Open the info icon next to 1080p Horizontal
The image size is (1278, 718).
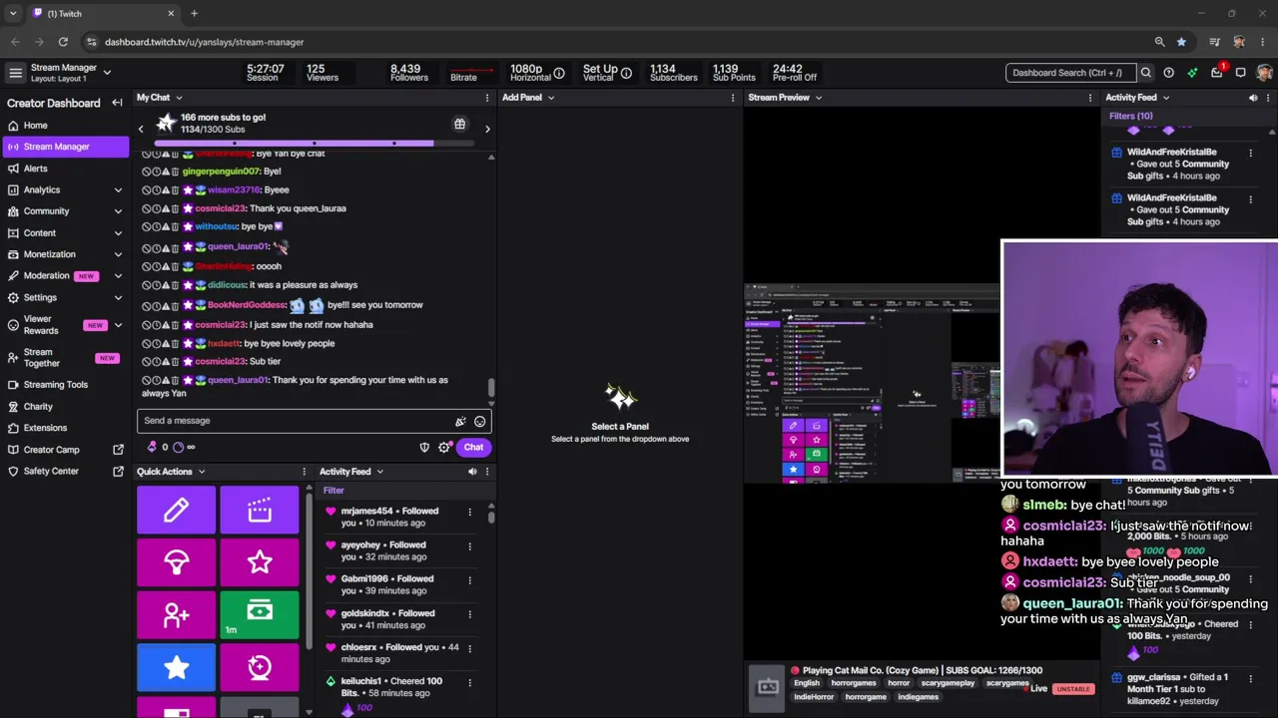[559, 73]
